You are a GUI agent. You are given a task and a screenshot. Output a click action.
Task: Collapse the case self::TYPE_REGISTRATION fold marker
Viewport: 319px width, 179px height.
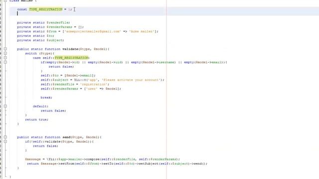(x=5, y=58)
